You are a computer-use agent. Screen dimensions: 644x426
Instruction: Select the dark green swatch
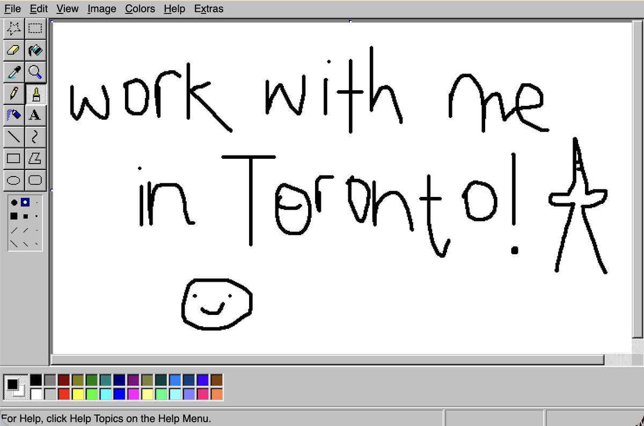92,380
